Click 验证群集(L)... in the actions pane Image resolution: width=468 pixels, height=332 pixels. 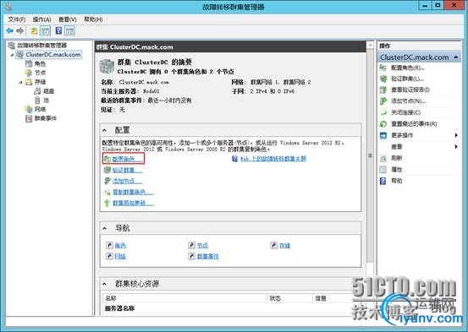pyautogui.click(x=407, y=79)
